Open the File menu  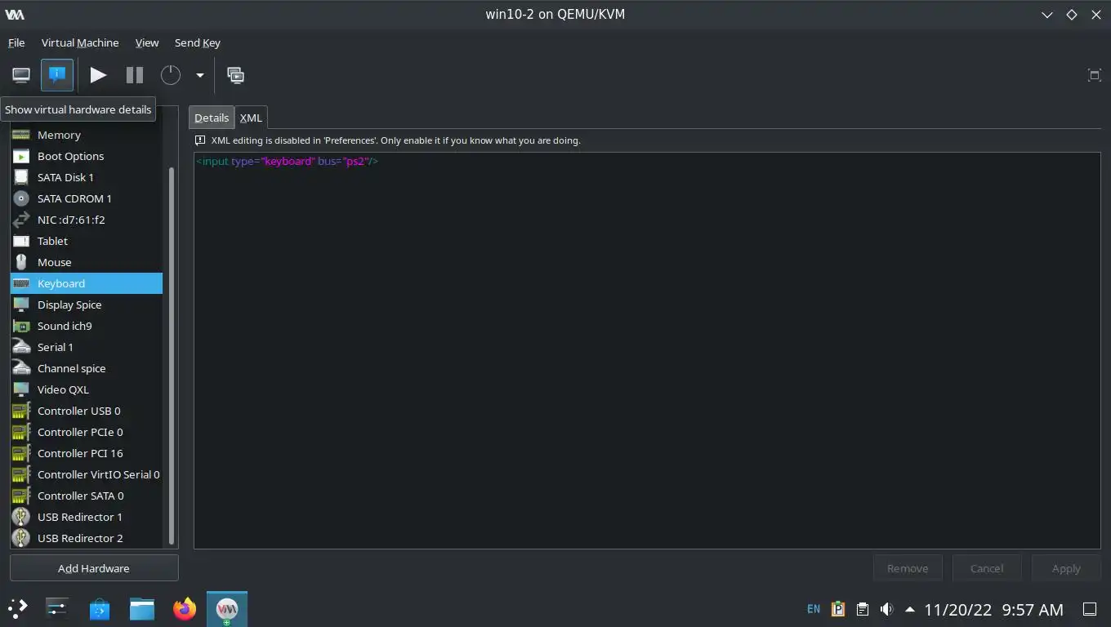point(16,42)
